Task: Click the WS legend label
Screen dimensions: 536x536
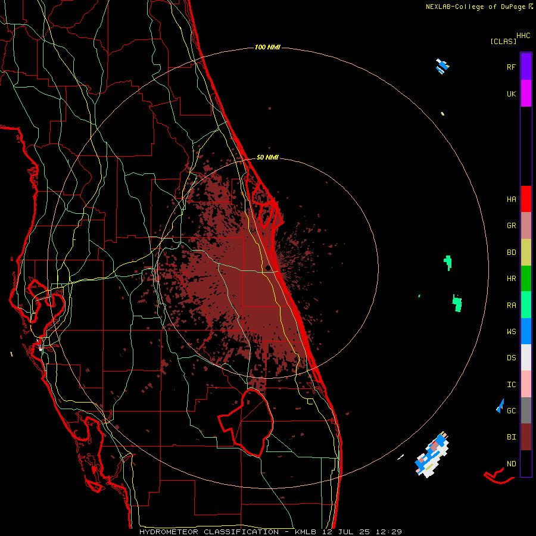Action: tap(511, 332)
